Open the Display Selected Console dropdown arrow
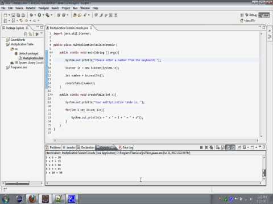This screenshot has width=273, height=204. tap(248, 147)
